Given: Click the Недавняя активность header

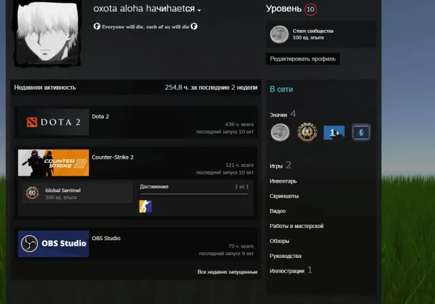Looking at the screenshot, I should click(x=45, y=88).
